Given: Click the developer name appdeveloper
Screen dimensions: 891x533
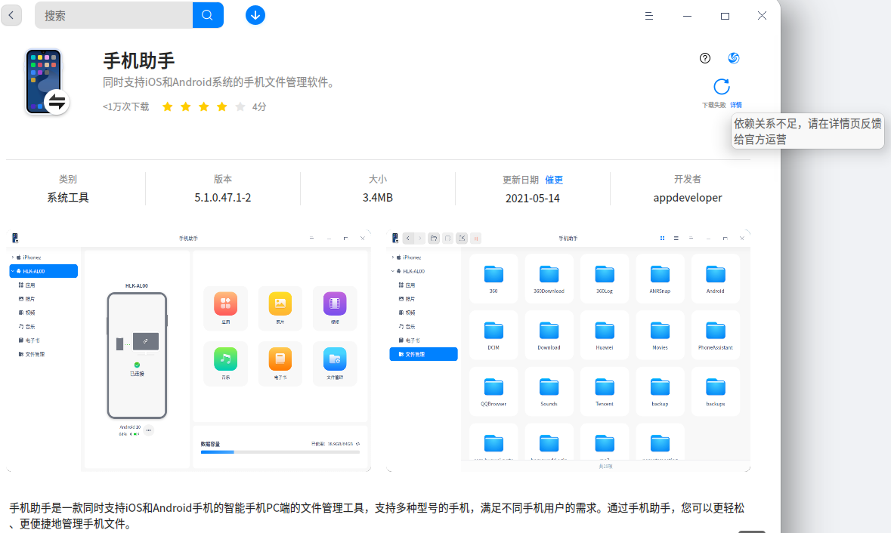Looking at the screenshot, I should coord(688,198).
